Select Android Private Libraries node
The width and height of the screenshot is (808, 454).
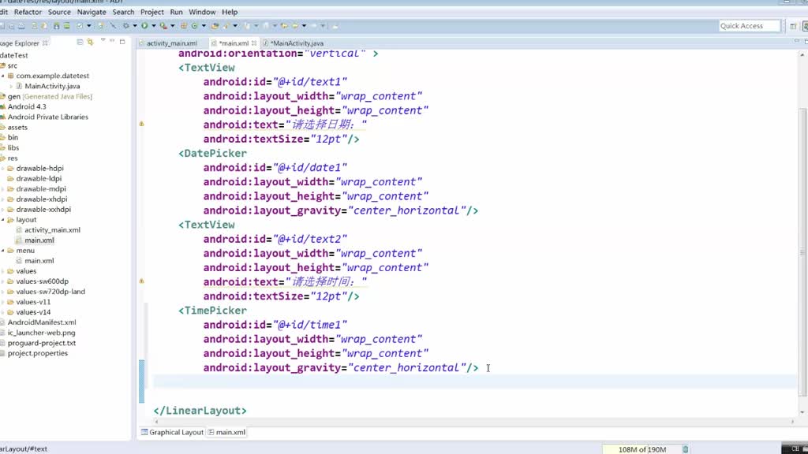tap(48, 117)
